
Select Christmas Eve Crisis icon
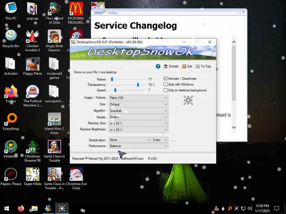pyautogui.click(x=76, y=179)
